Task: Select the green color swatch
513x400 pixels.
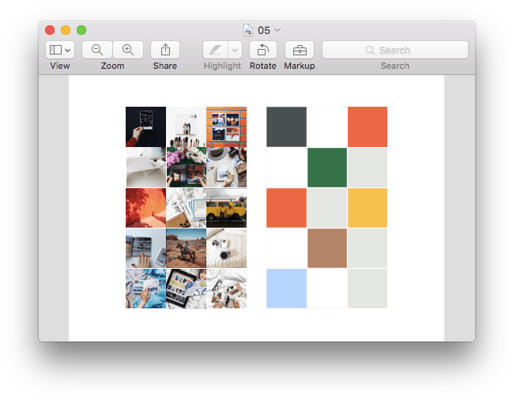Action: click(326, 167)
